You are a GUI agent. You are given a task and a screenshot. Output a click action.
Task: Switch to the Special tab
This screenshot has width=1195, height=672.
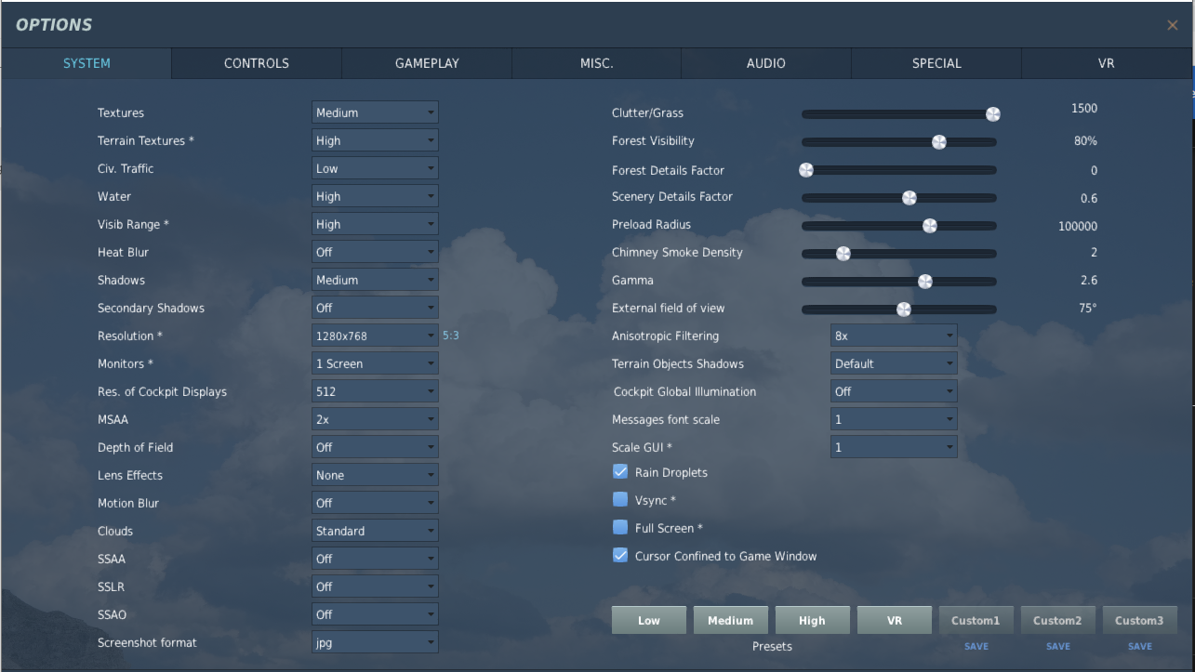[x=936, y=63]
